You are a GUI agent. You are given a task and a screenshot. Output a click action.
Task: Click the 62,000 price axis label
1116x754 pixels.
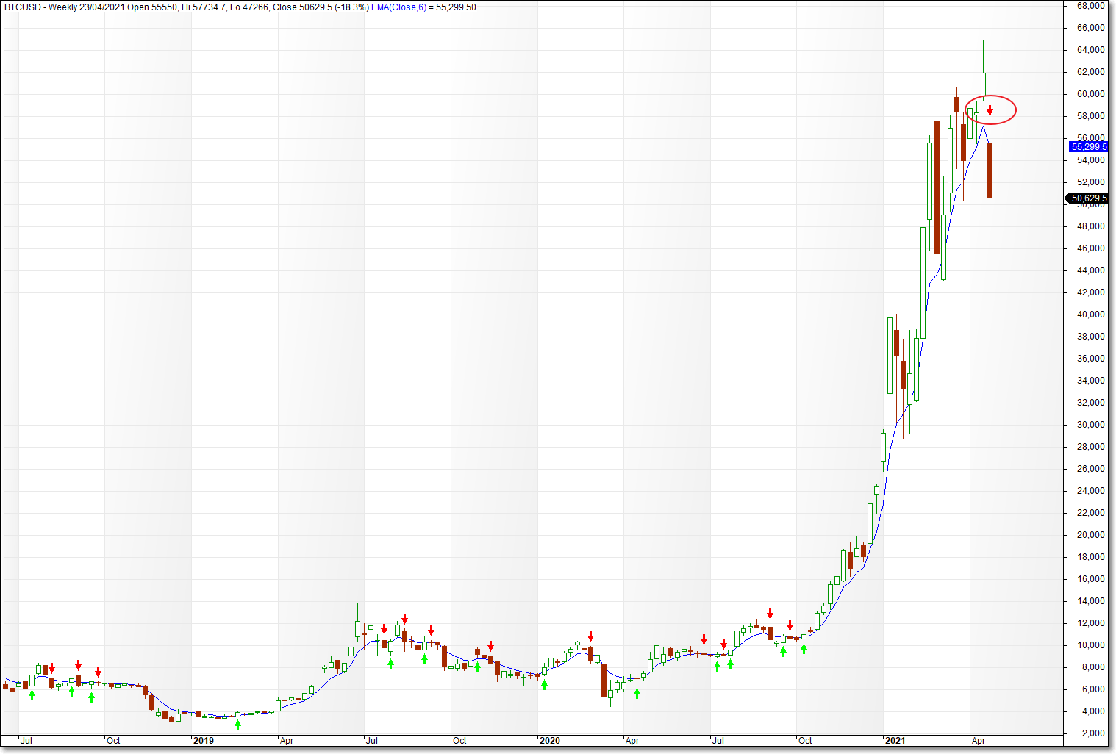click(x=1091, y=72)
